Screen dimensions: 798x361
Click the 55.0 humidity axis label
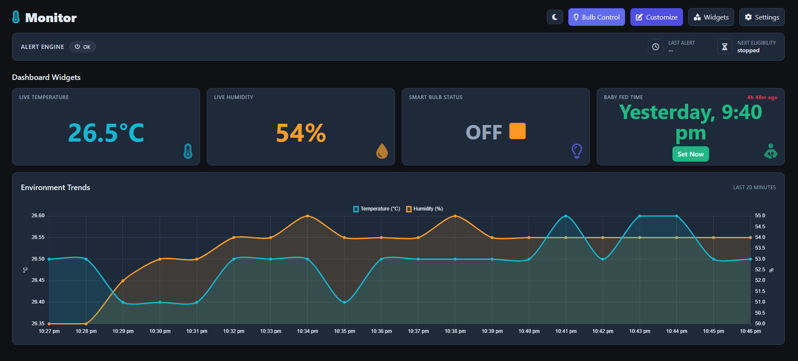pos(760,216)
